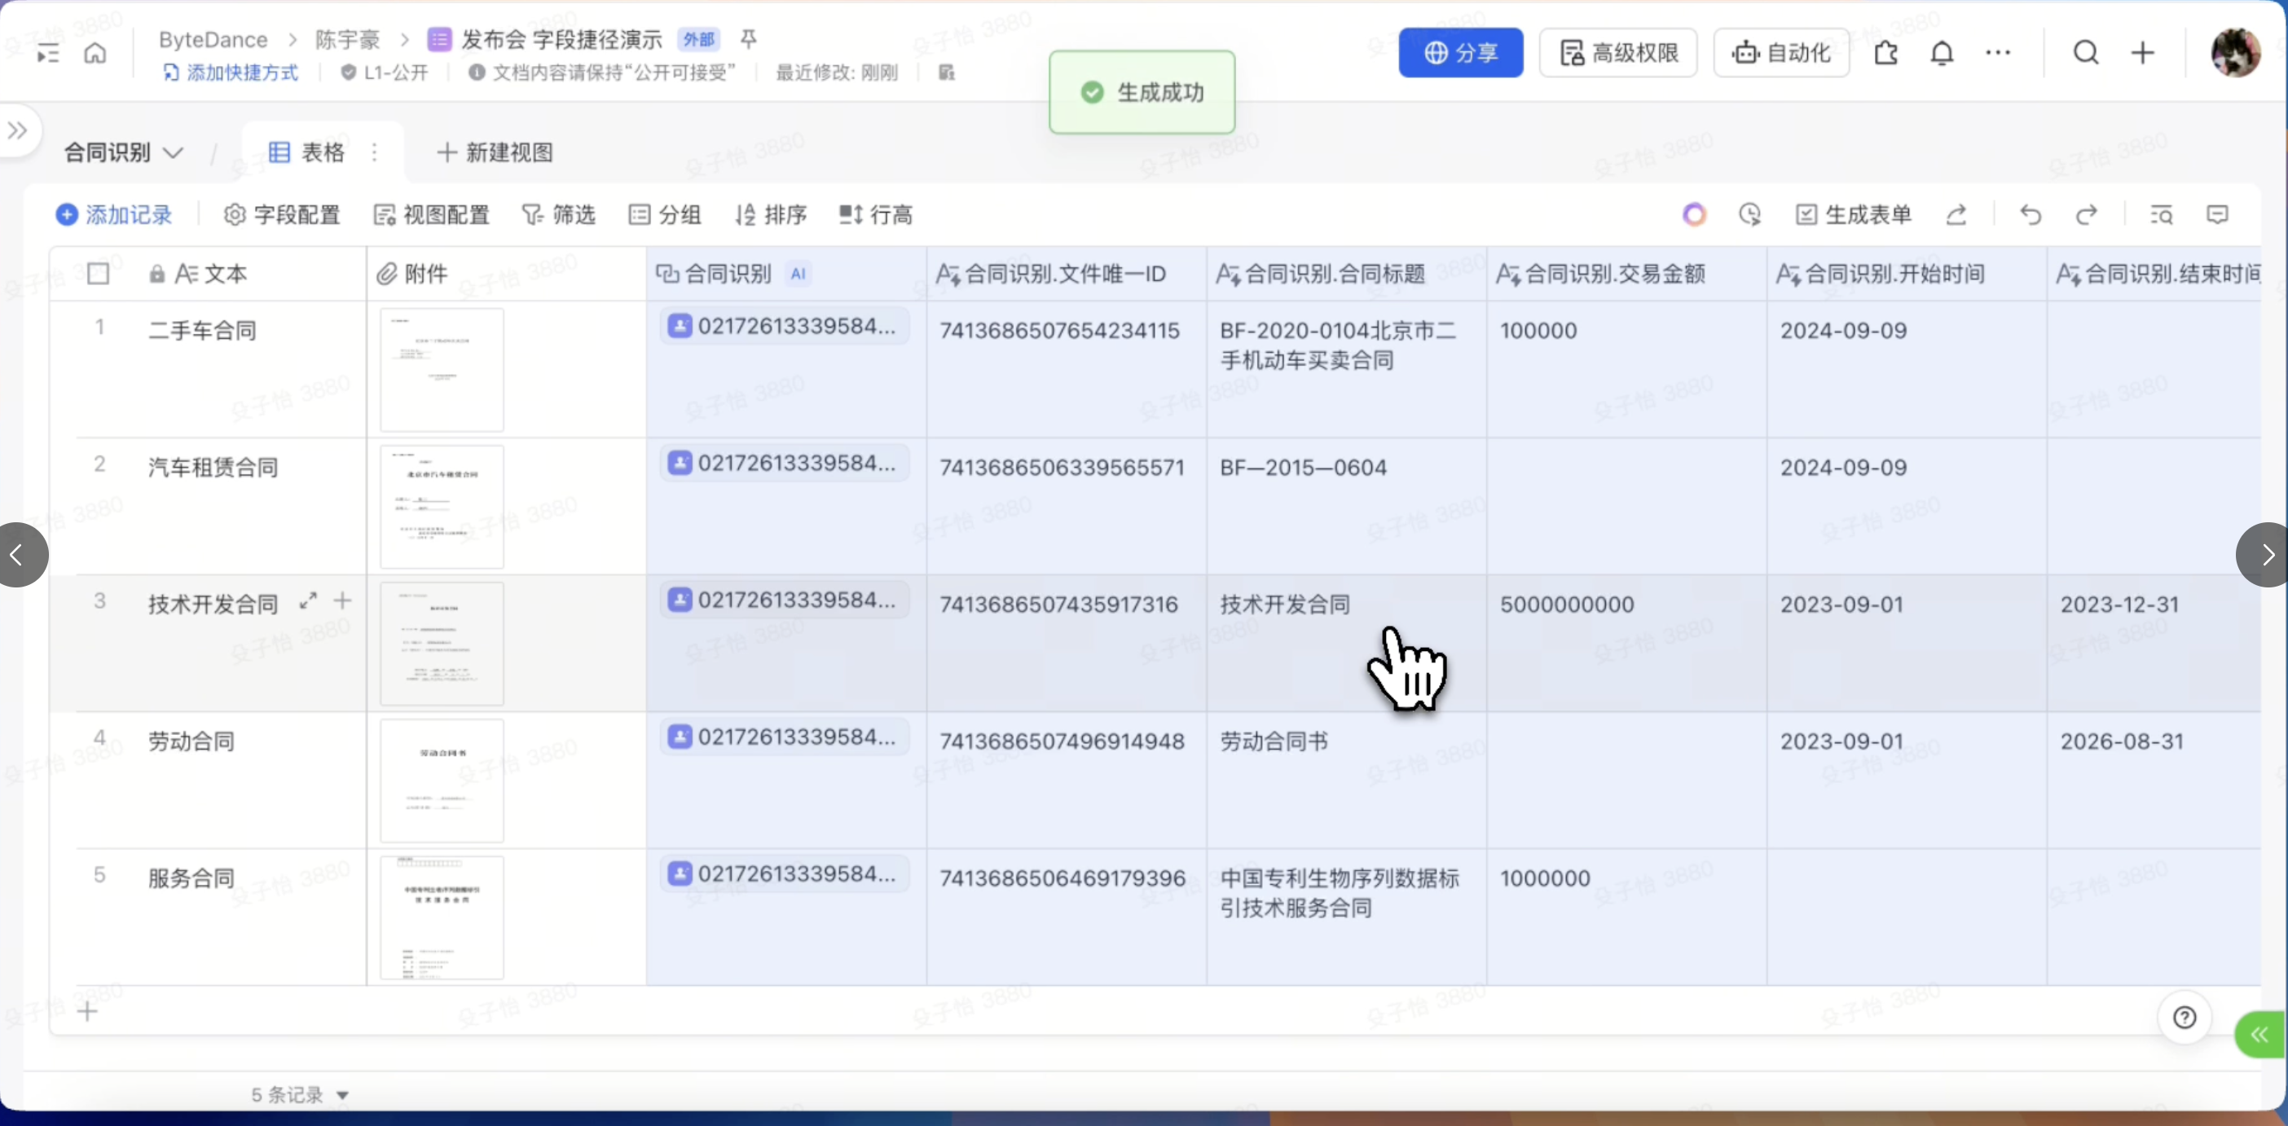Open the search magnifier icon
Viewport: 2288px width, 1126px height.
pos(2085,53)
